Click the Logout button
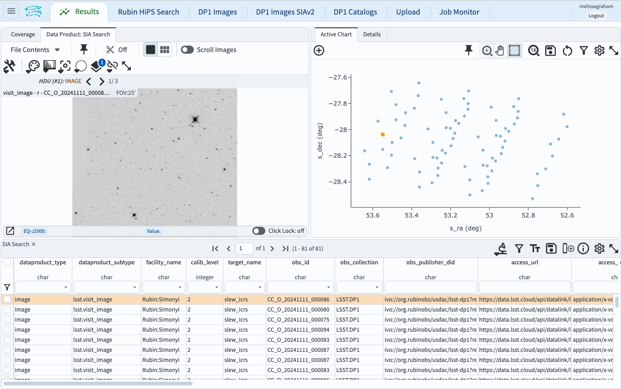 pyautogui.click(x=596, y=16)
